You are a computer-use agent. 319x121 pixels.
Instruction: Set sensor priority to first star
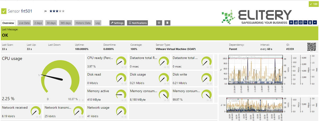tap(51, 11)
